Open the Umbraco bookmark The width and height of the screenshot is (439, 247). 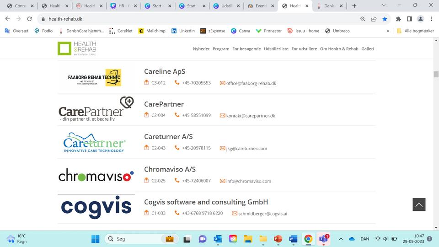click(x=337, y=31)
